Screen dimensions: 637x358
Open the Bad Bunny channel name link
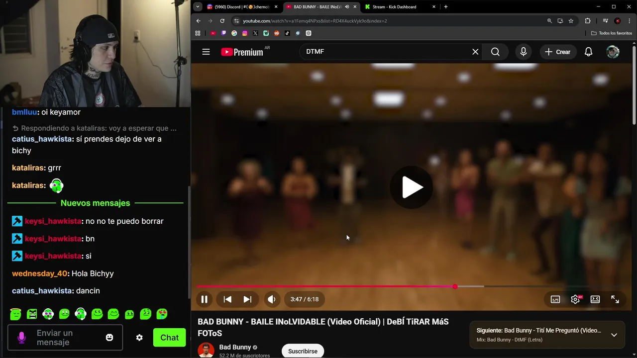click(x=235, y=347)
